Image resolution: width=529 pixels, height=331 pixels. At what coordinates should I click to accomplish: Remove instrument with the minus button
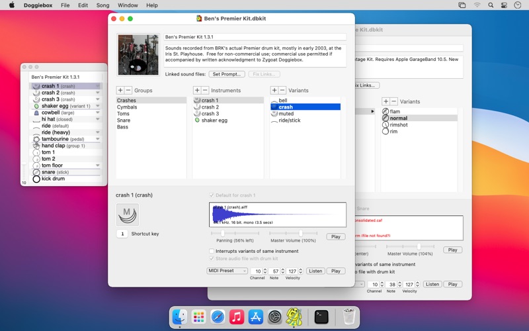click(x=205, y=90)
